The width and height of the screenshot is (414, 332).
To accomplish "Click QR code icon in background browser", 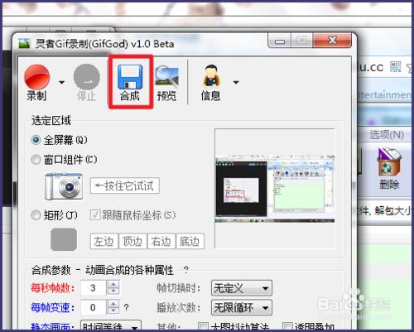I will click(395, 66).
